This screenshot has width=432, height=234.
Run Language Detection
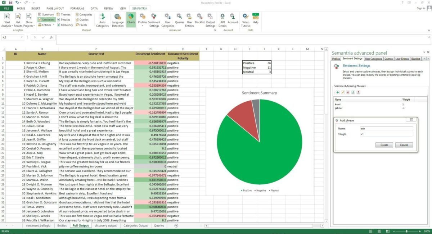pos(117,20)
